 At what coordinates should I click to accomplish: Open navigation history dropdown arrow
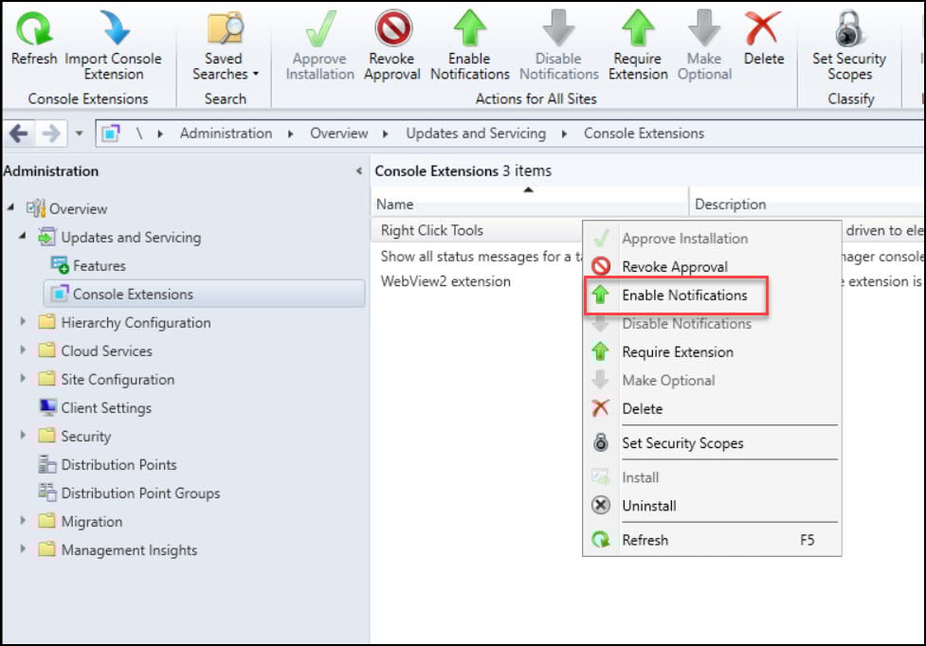(79, 134)
